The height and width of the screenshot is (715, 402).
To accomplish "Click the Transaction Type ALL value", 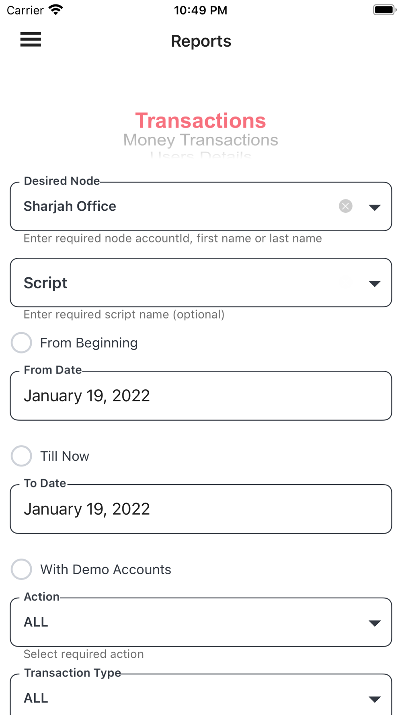I will [36, 698].
